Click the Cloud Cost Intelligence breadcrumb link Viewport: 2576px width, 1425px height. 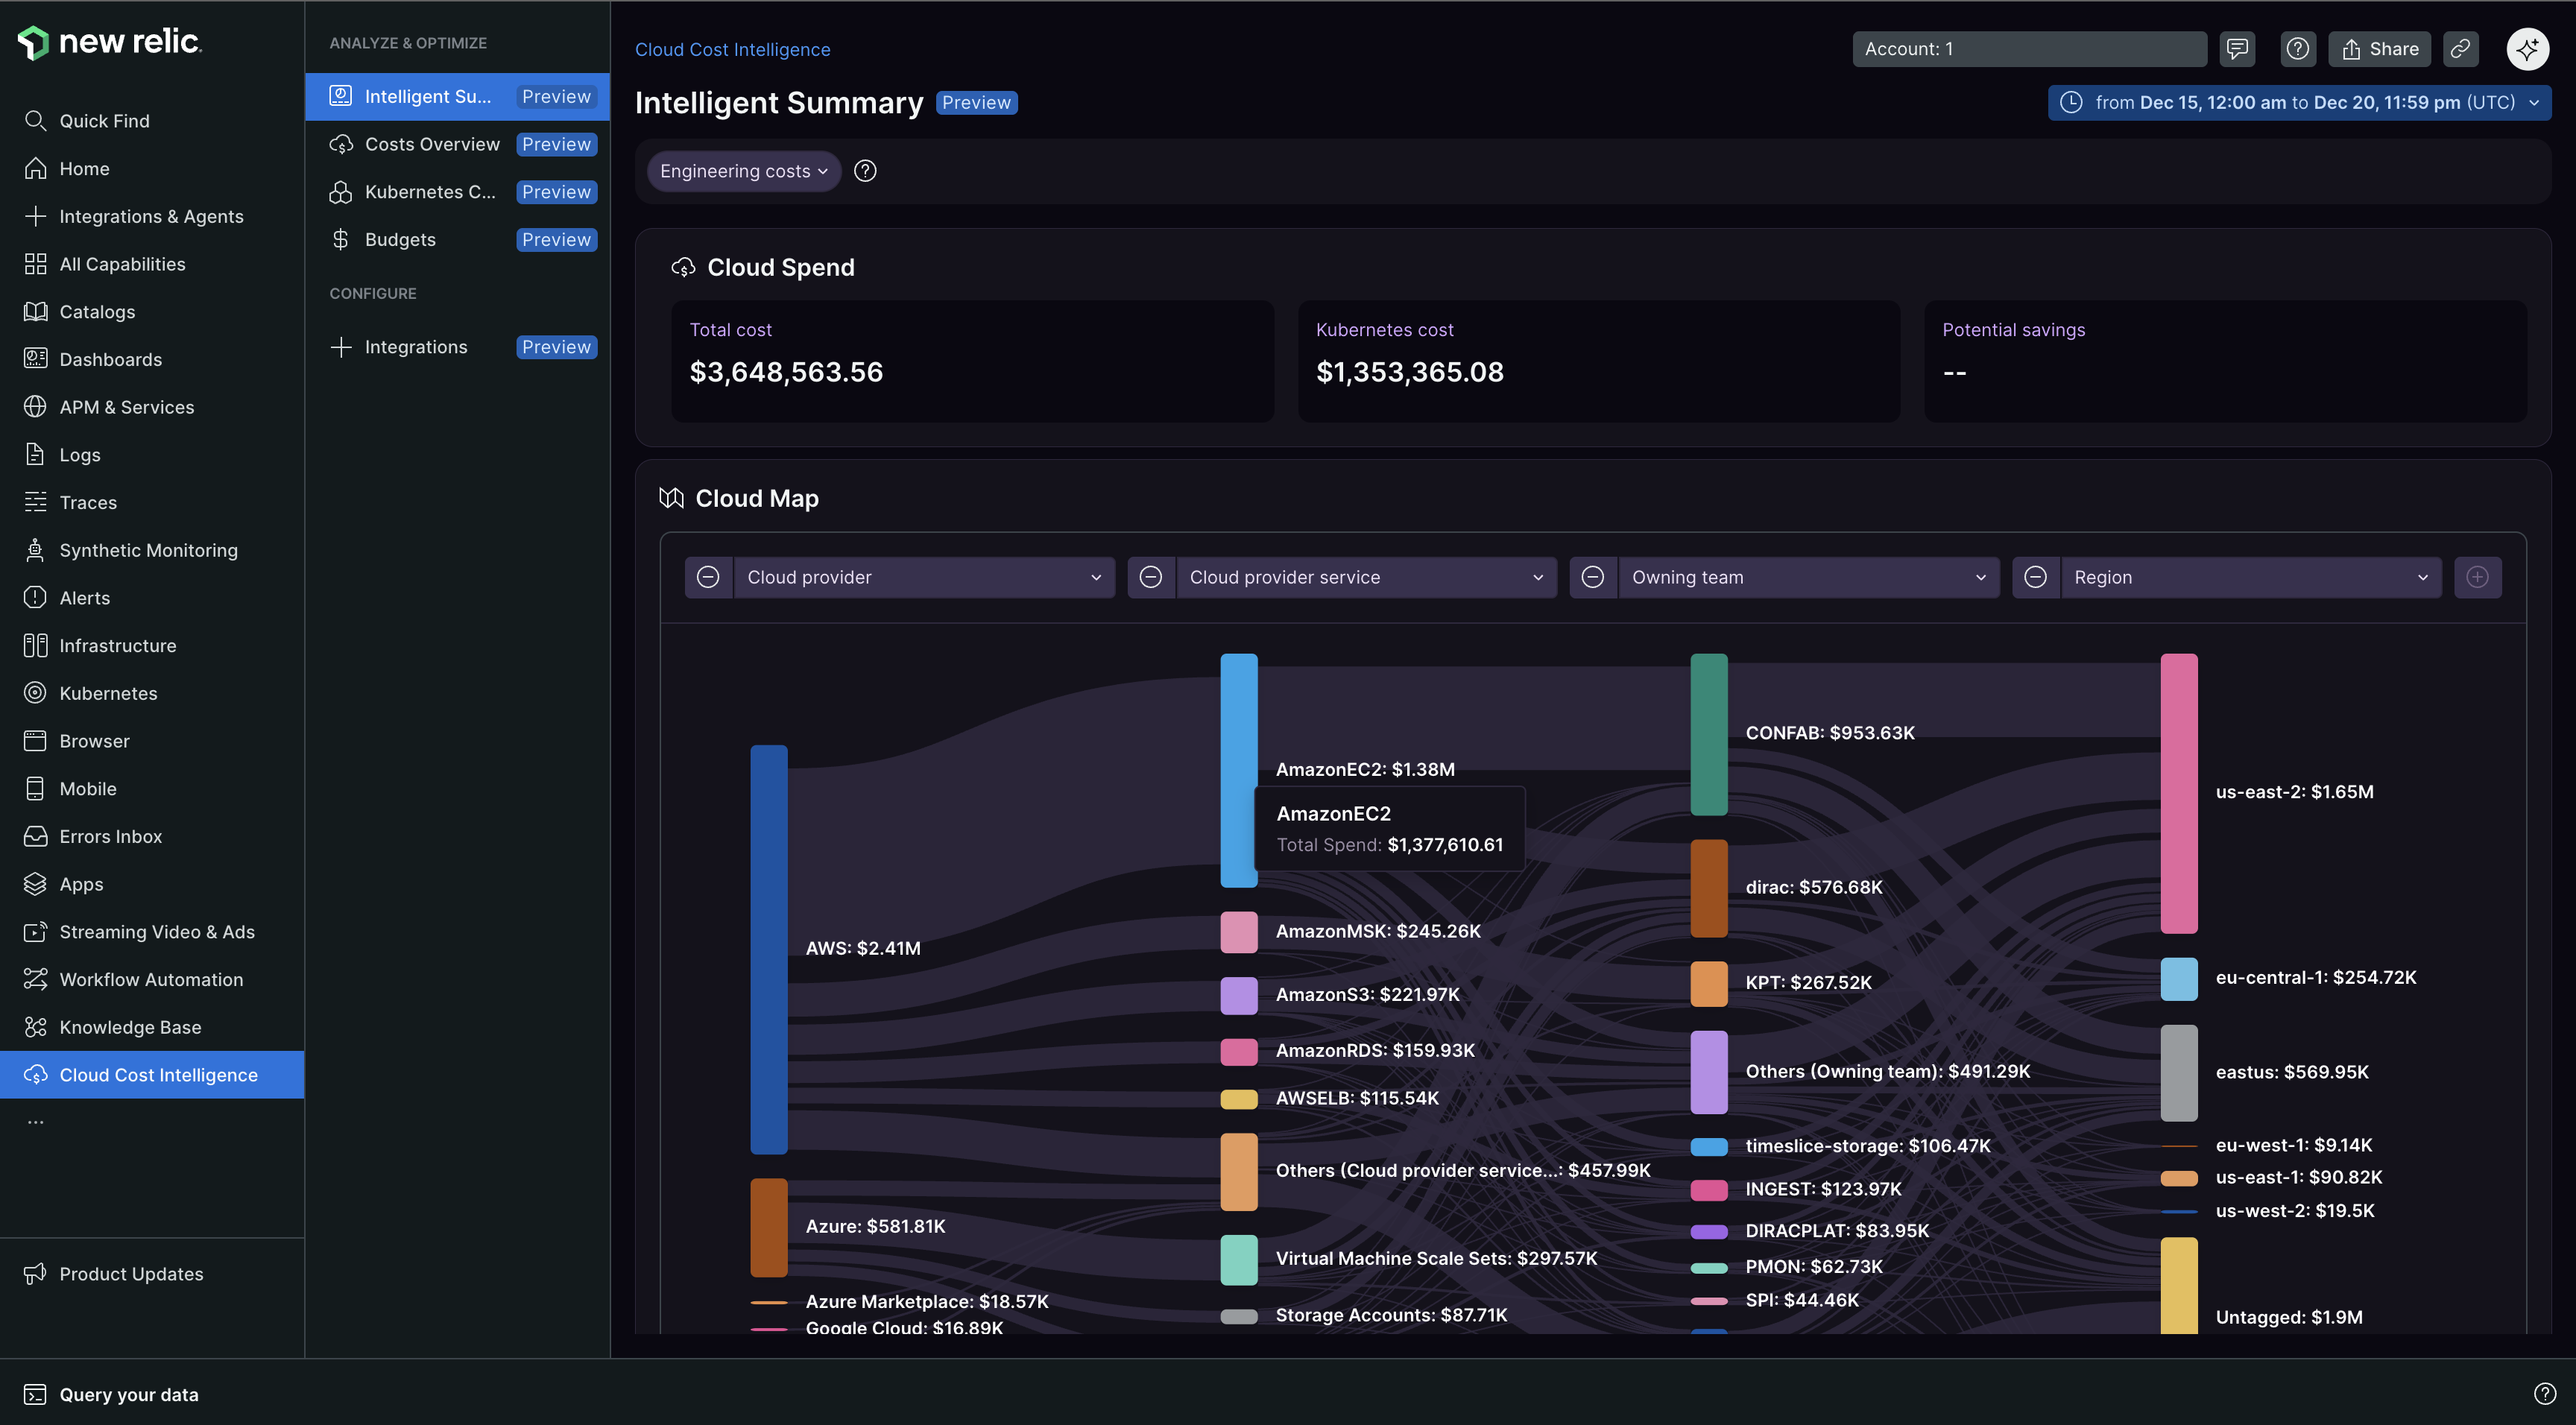pyautogui.click(x=732, y=49)
